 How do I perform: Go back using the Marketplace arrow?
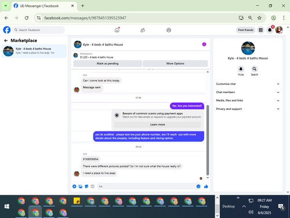click(6, 41)
